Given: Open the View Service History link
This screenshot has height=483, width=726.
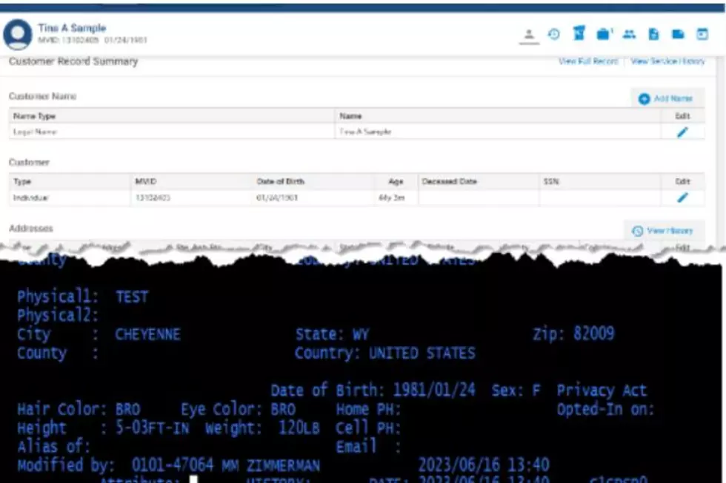Looking at the screenshot, I should click(x=667, y=61).
